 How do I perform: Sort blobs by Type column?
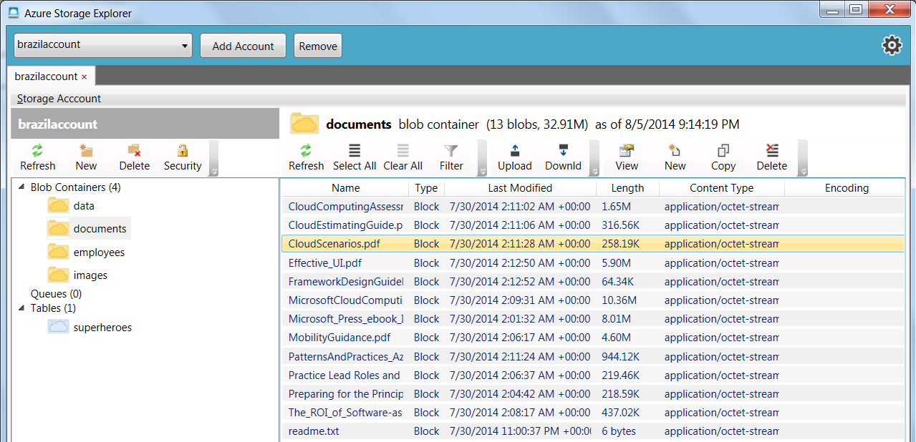click(x=426, y=187)
